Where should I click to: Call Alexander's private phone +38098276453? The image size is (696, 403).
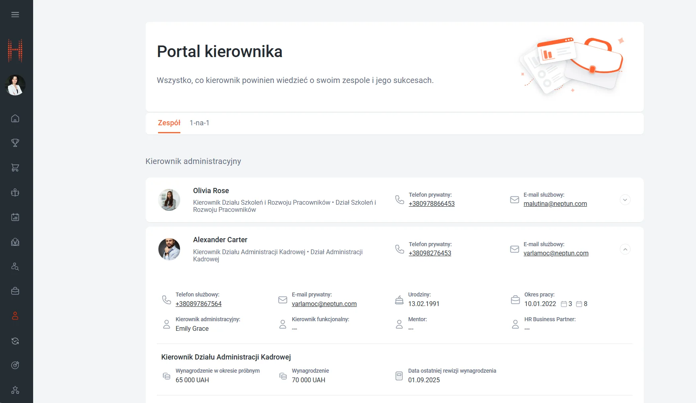(x=429, y=253)
